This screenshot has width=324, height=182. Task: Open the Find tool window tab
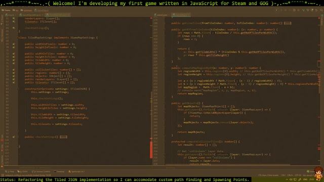coord(10,171)
